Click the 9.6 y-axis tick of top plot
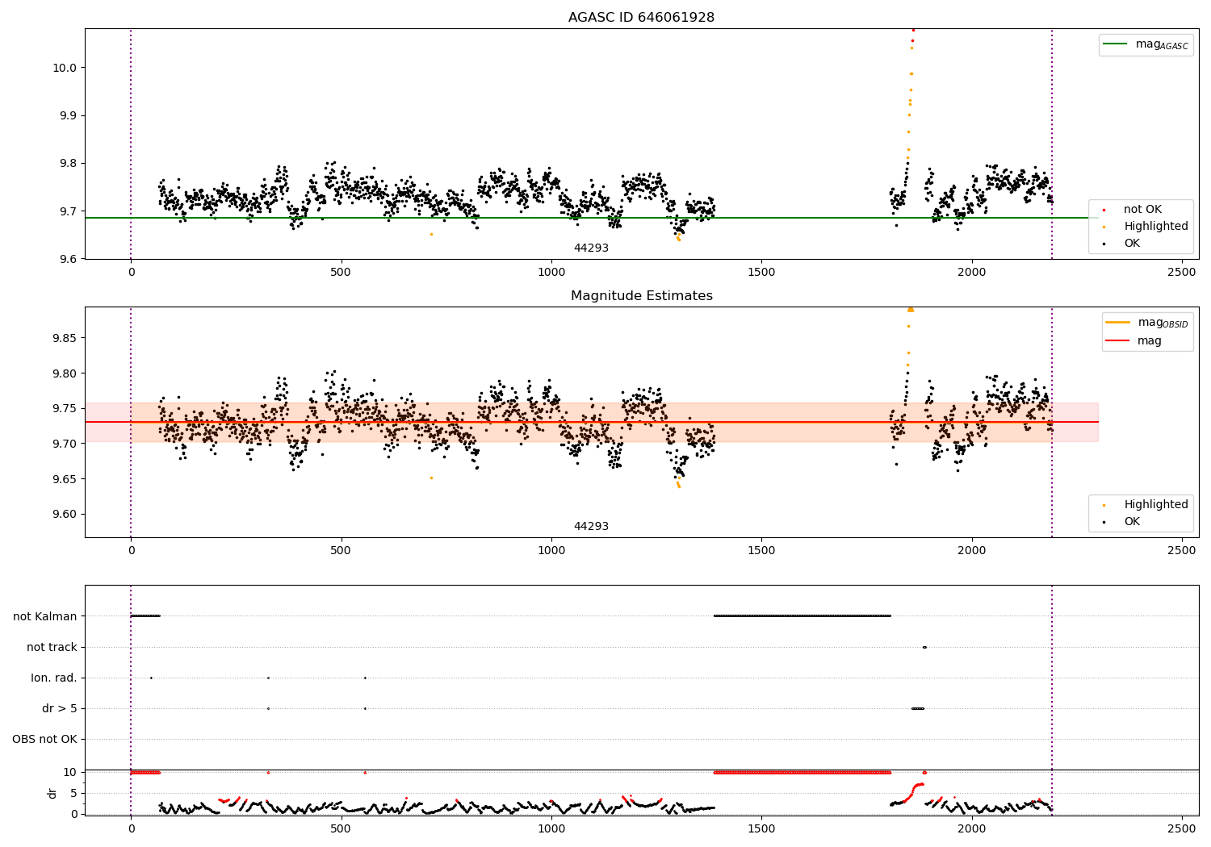Screen dimensions: 1211x847 point(68,259)
